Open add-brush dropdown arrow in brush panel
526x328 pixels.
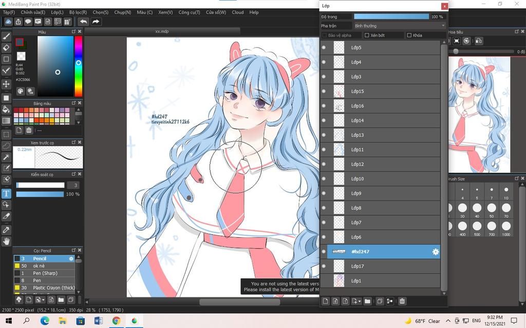tap(43, 299)
